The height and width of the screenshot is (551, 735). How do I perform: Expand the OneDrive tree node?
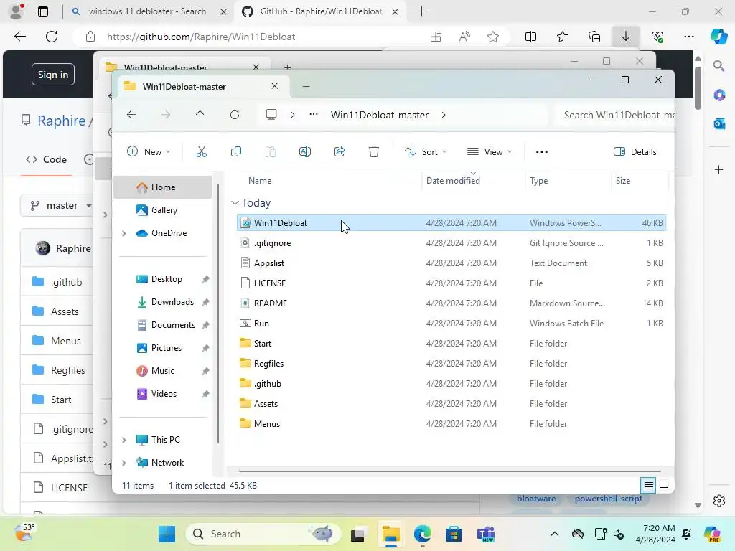123,233
